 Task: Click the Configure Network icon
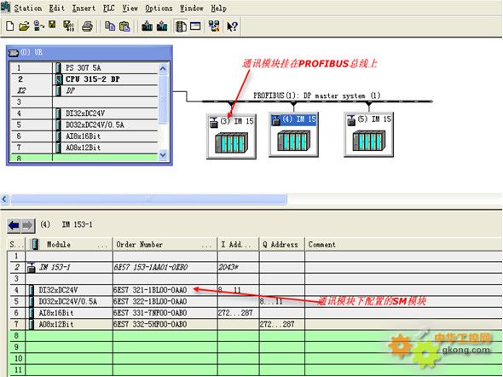pos(214,26)
